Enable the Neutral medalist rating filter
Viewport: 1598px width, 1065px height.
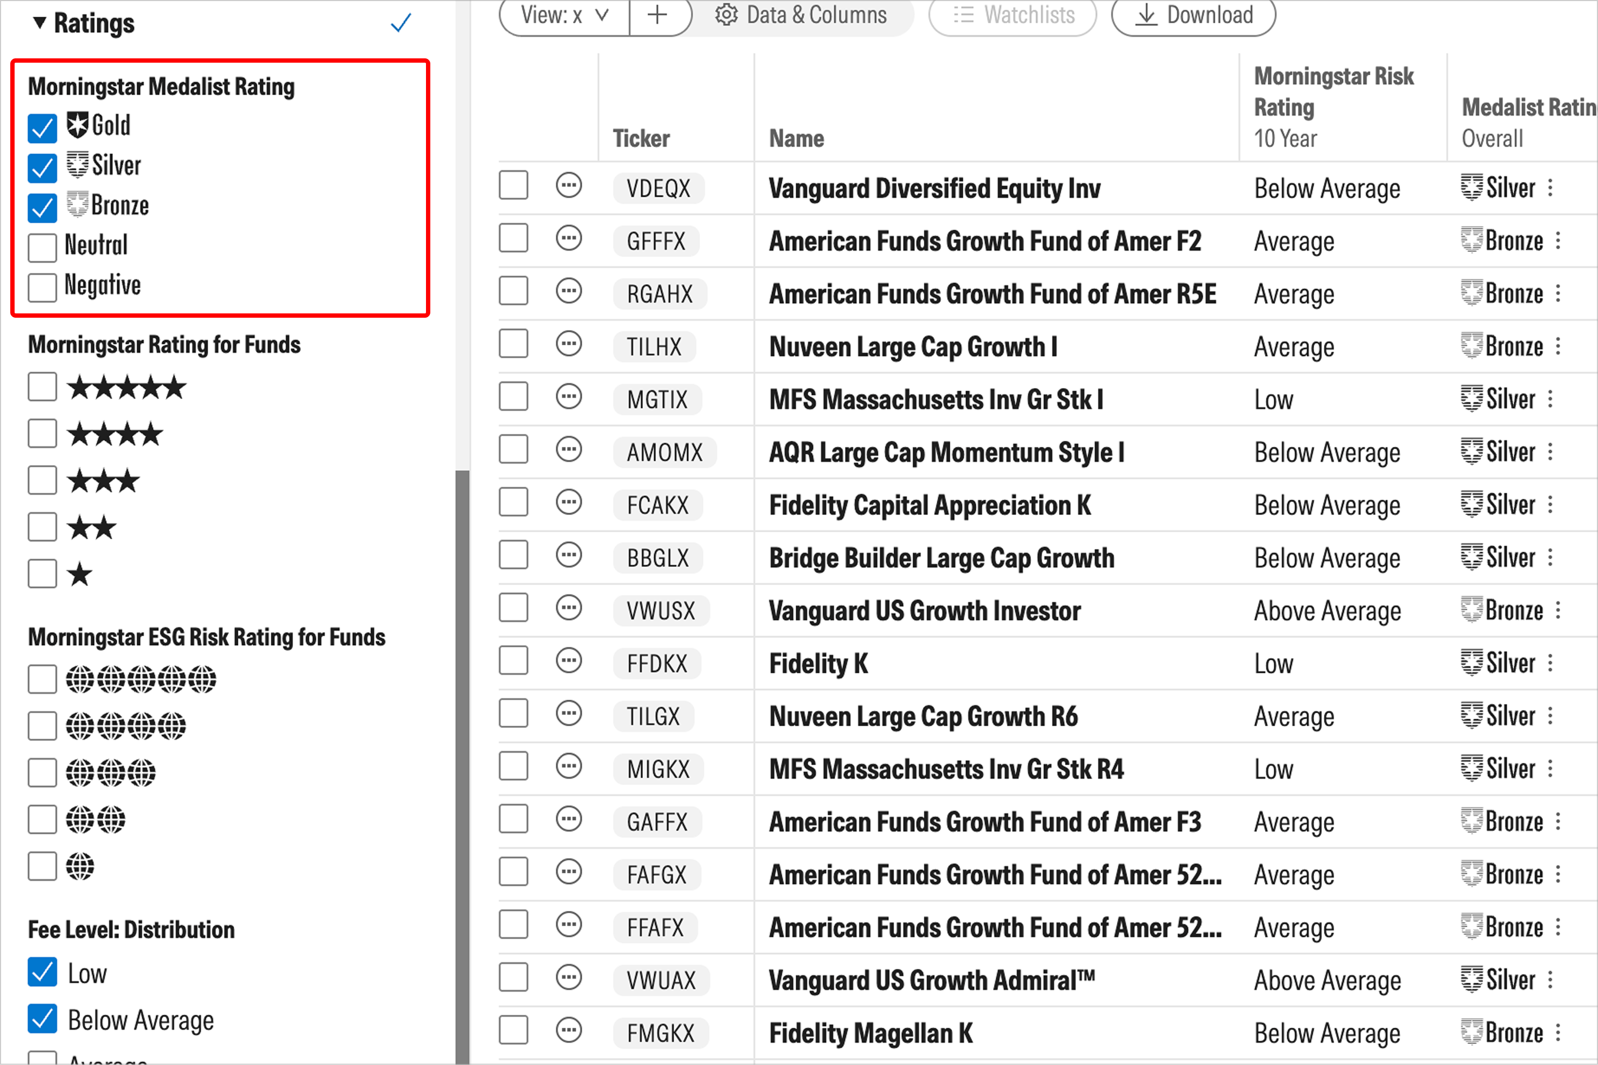pyautogui.click(x=42, y=247)
